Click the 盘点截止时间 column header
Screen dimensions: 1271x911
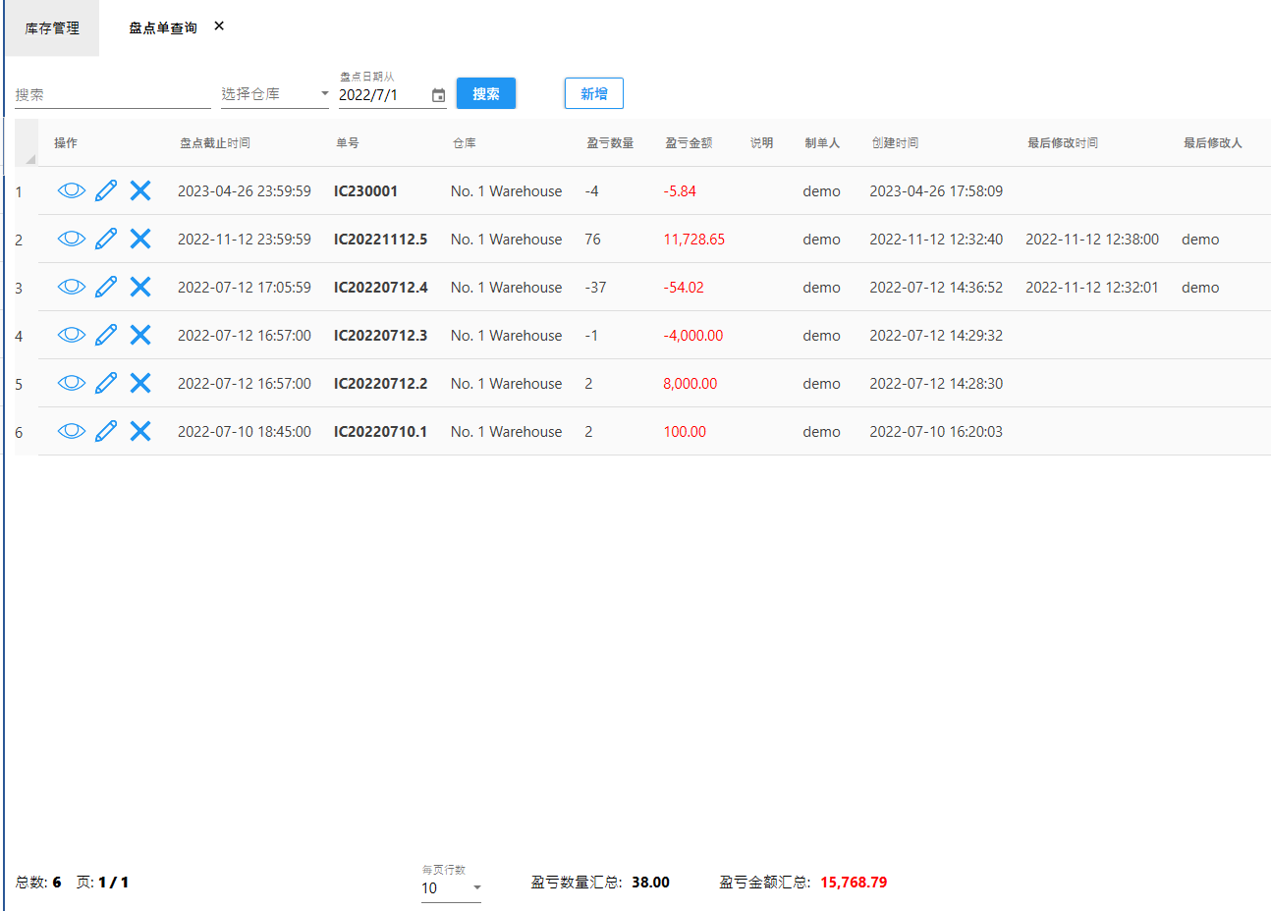tap(214, 143)
